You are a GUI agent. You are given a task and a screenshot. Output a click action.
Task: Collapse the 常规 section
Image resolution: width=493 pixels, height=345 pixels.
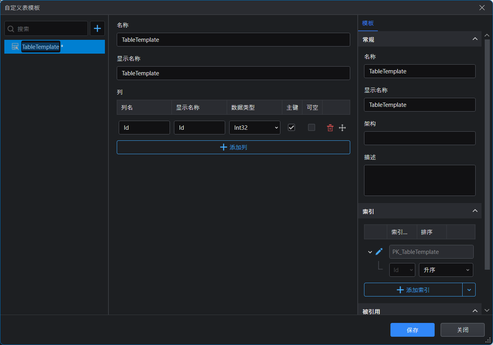pyautogui.click(x=475, y=39)
